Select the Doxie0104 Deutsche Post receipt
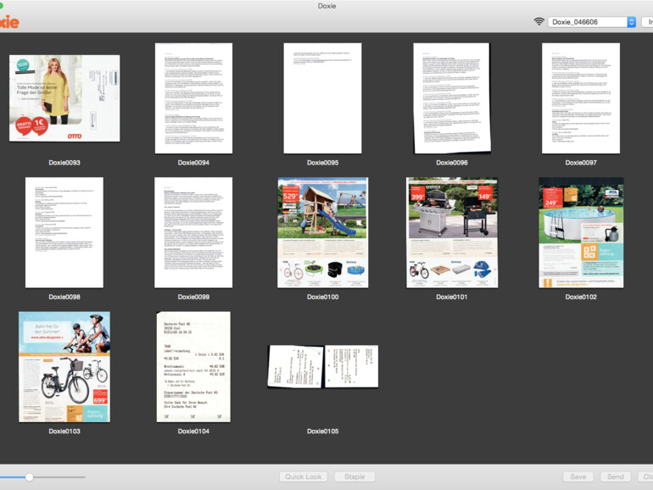This screenshot has width=653, height=490. 193,366
